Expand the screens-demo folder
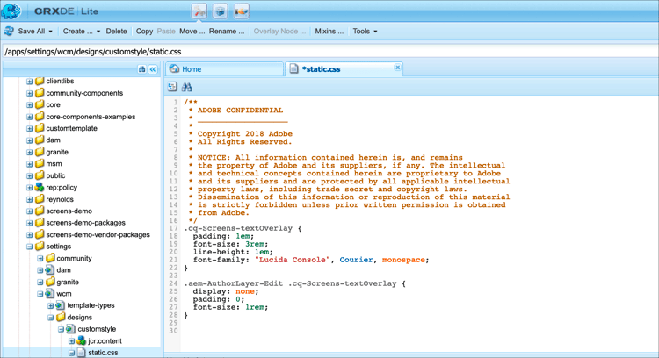The image size is (659, 358). click(x=29, y=211)
